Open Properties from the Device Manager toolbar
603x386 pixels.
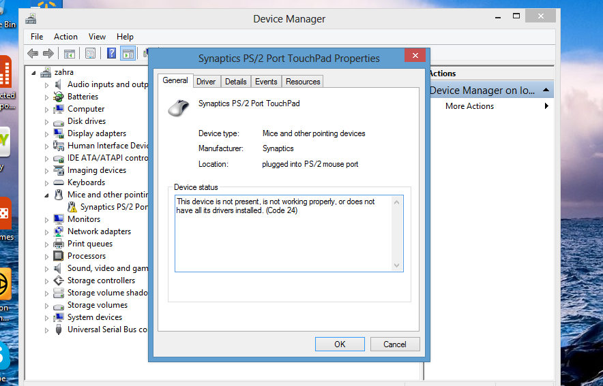click(x=90, y=53)
